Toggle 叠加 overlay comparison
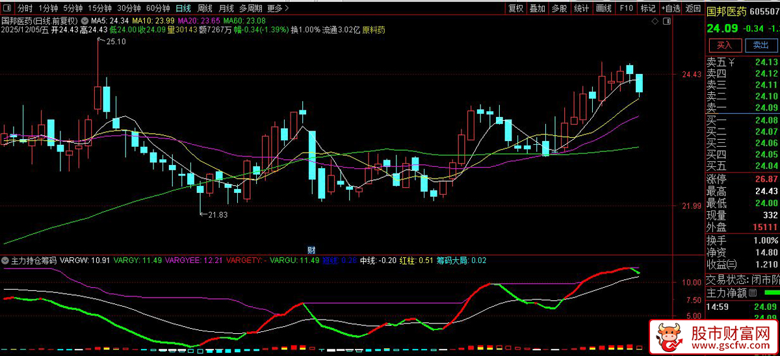The width and height of the screenshot is (780, 356). pyautogui.click(x=537, y=8)
